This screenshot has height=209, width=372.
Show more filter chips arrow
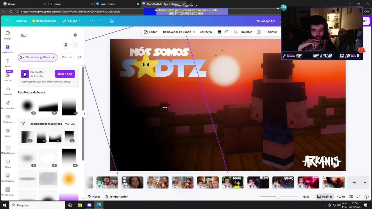(79, 57)
